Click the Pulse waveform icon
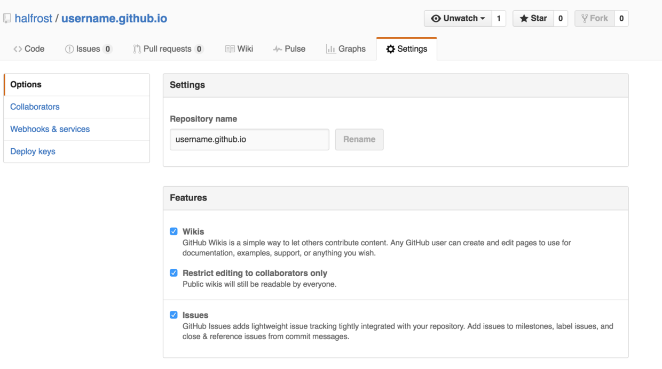The width and height of the screenshot is (662, 369). 277,49
